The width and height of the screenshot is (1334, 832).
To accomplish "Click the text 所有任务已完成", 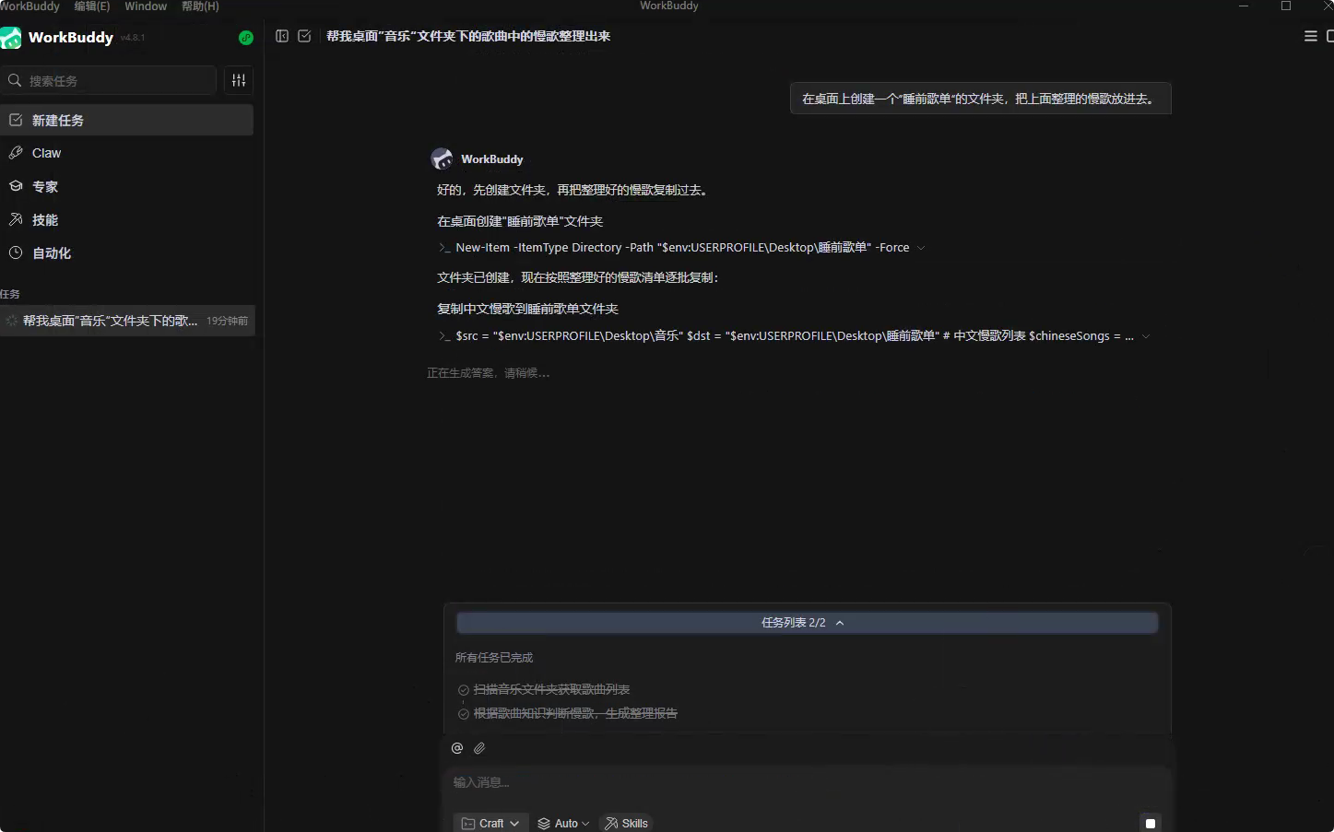I will [494, 658].
